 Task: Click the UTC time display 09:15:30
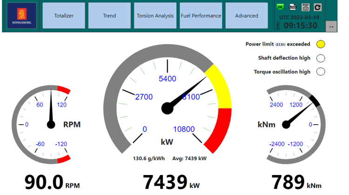point(300,26)
